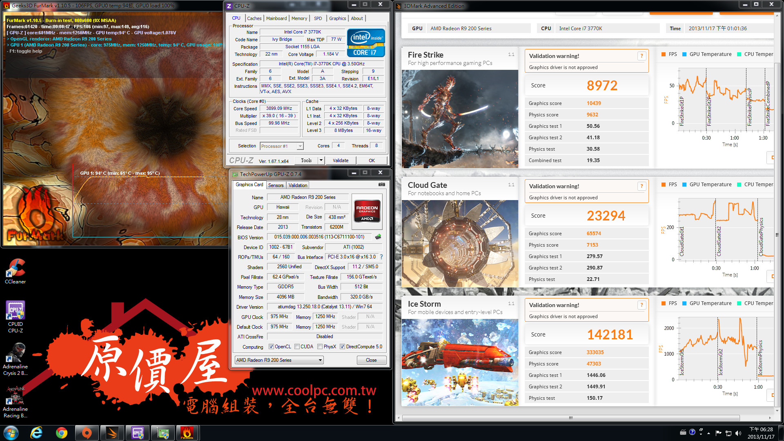Open the Adrenaline Crysis 2 desktop shortcut
This screenshot has height=441, width=784.
coord(15,360)
